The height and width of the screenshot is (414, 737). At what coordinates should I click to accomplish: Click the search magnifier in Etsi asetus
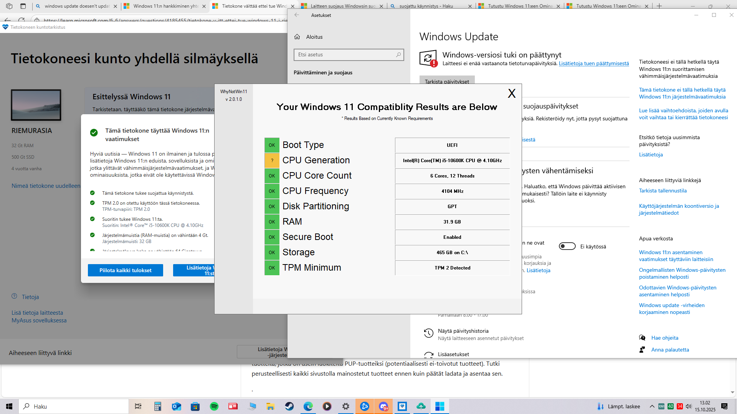tap(398, 54)
